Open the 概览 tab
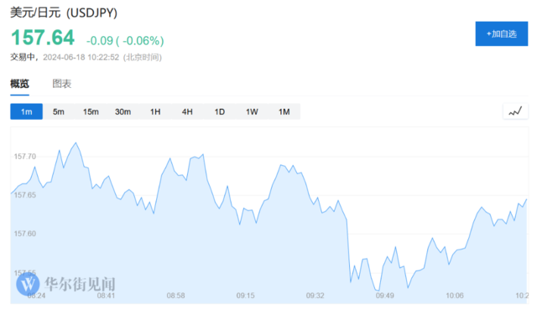This screenshot has height=309, width=537. coord(19,84)
